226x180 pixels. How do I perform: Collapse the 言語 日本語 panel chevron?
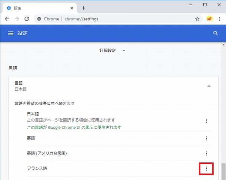point(209,86)
